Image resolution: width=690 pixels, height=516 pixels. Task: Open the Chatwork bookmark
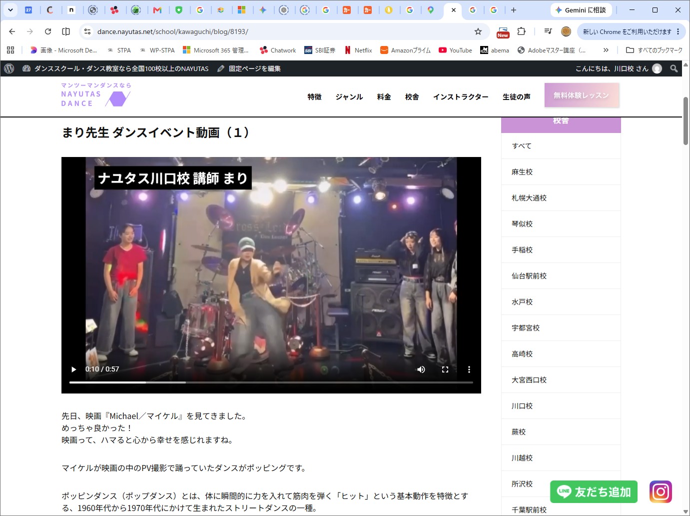point(278,50)
